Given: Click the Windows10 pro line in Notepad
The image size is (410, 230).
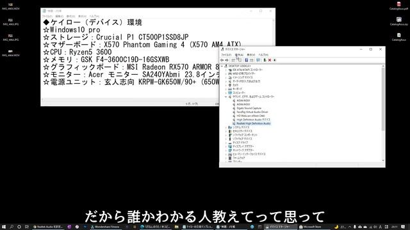Looking at the screenshot, I should [72, 30].
